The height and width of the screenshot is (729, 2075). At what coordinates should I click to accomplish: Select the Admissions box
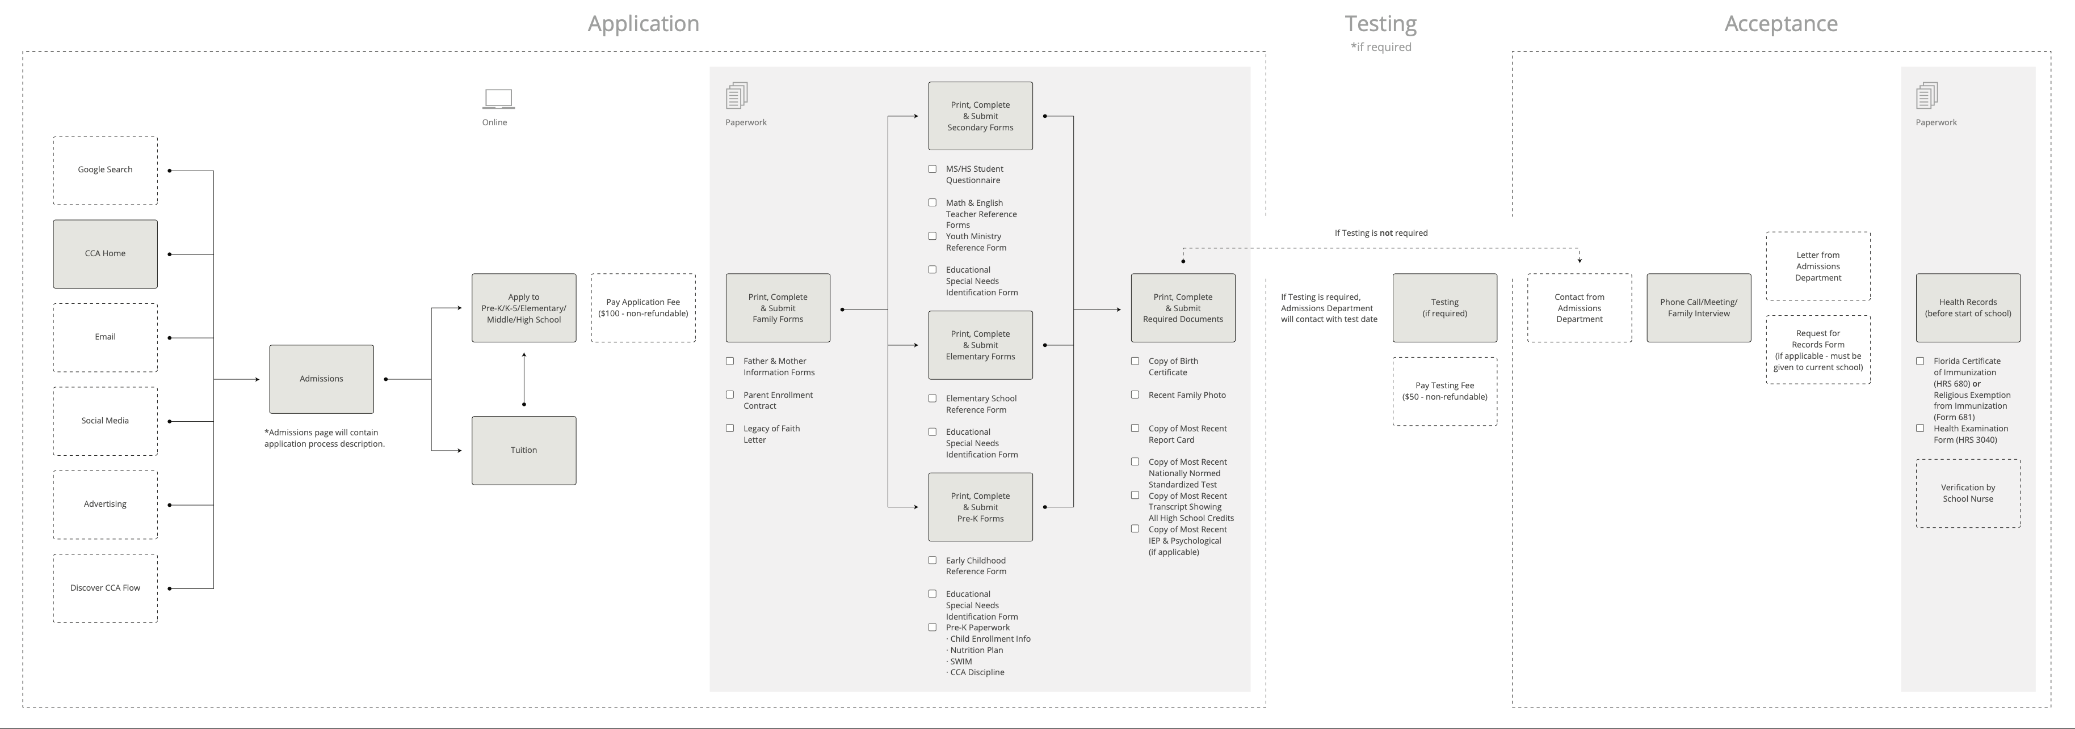point(321,379)
